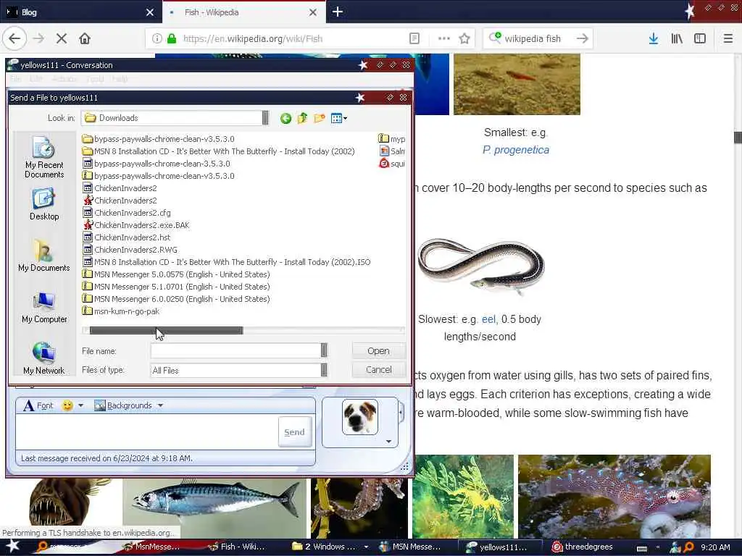Expand the File name dropdown arrow
The width and height of the screenshot is (742, 556).
click(x=324, y=350)
